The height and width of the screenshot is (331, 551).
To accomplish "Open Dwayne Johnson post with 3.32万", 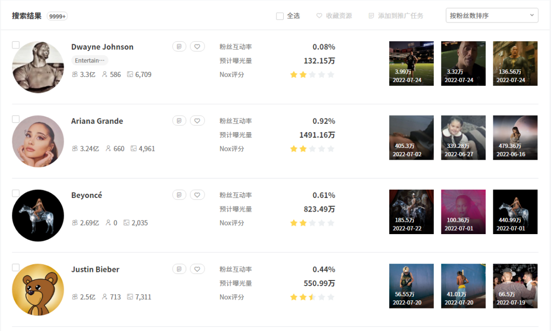I will click(x=463, y=63).
